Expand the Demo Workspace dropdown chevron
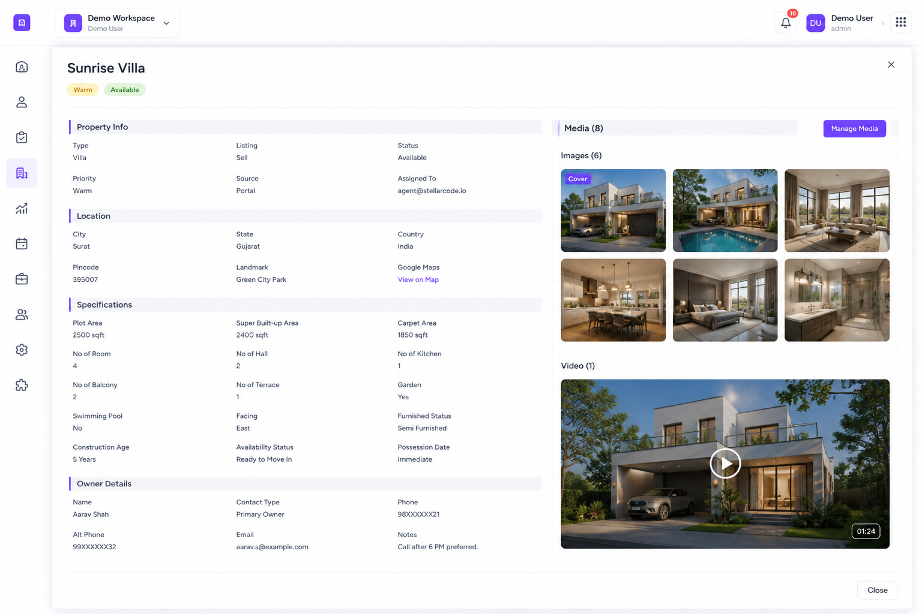 point(166,23)
